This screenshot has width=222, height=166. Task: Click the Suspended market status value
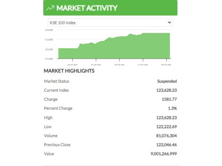click(x=167, y=81)
